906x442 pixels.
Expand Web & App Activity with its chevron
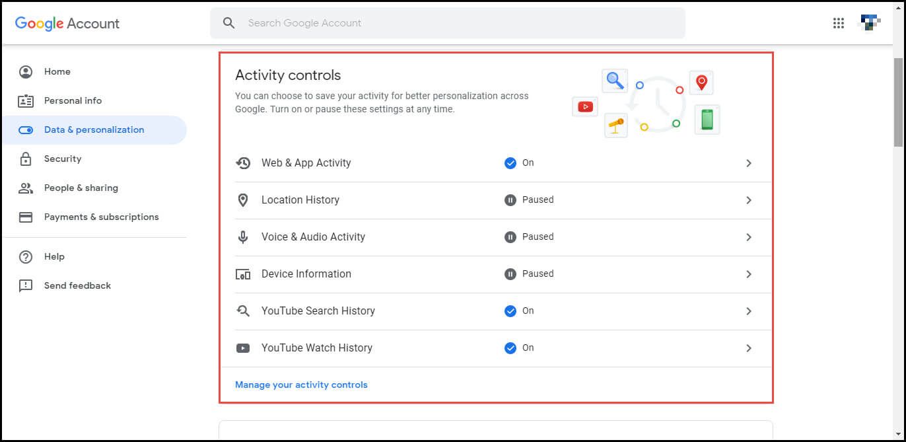pyautogui.click(x=749, y=163)
